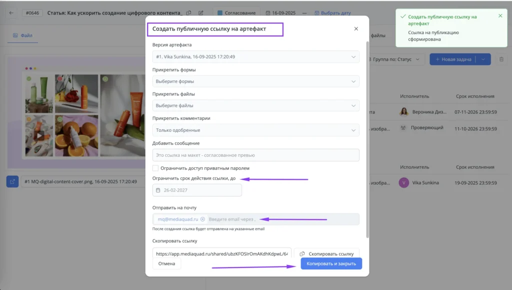This screenshot has height=290, width=512.
Task: Open the Выберите формы dropdown
Action: point(255,81)
